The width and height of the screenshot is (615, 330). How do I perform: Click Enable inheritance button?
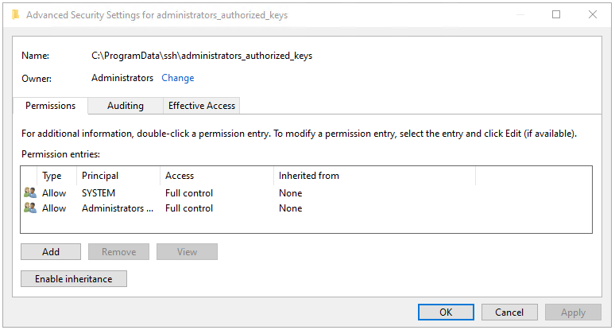[74, 279]
